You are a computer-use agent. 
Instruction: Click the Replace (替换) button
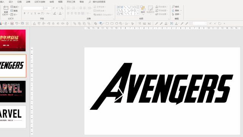(176, 10)
